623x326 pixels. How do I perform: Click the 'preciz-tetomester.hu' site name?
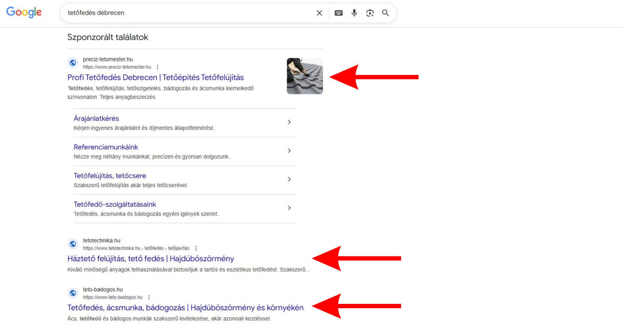pos(108,59)
